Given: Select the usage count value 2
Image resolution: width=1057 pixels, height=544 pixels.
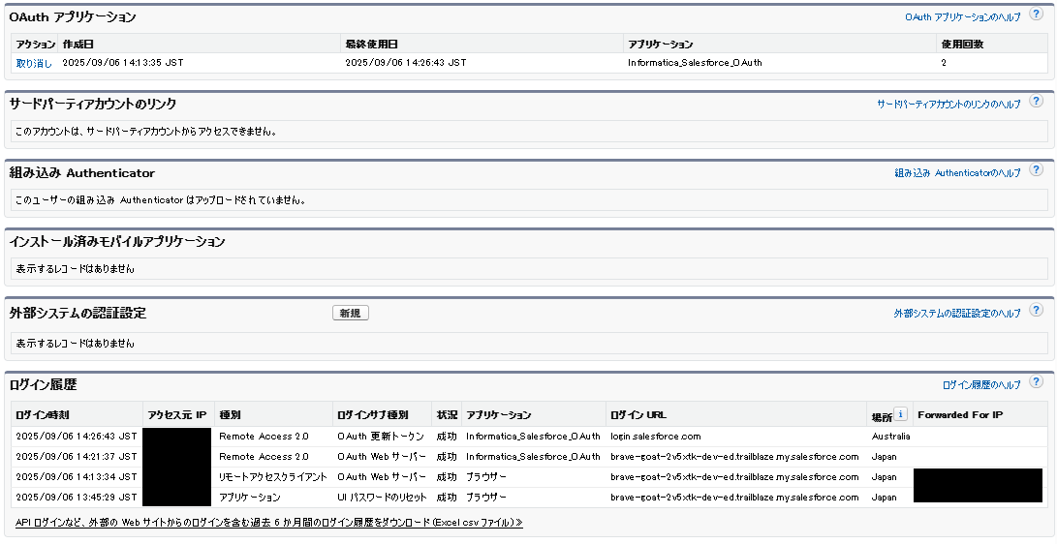Looking at the screenshot, I should pos(944,63).
